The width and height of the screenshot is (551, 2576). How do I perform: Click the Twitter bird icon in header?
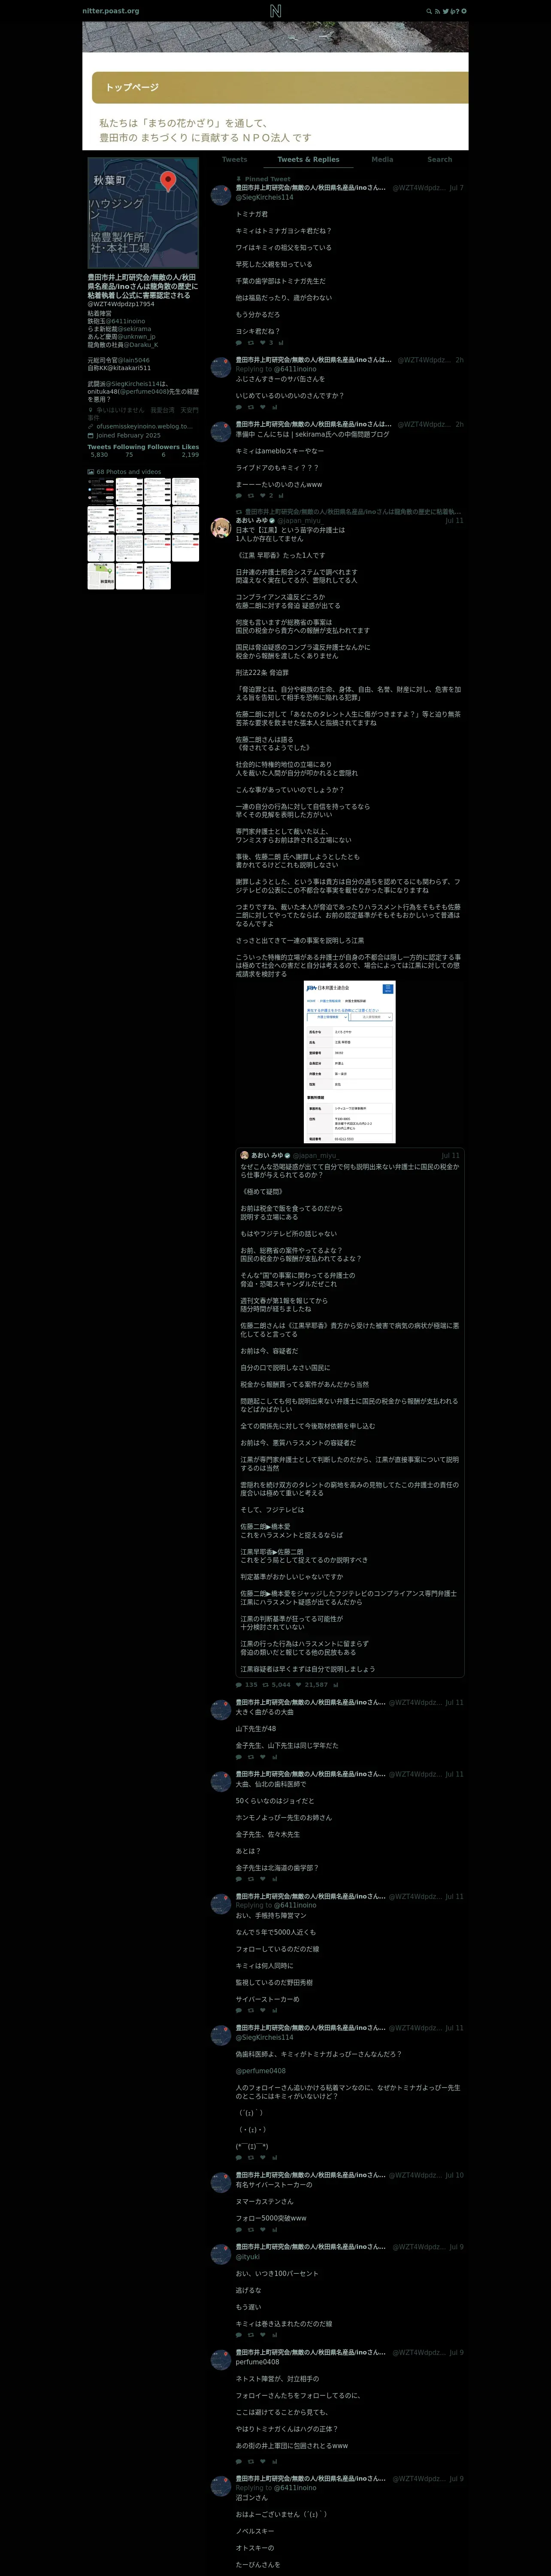pos(446,11)
